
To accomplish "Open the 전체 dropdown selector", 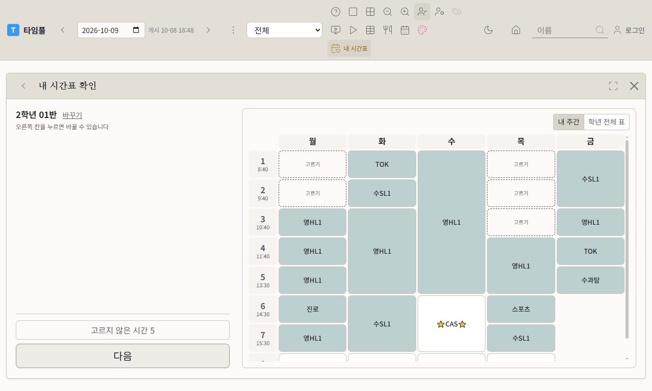I will [x=284, y=30].
